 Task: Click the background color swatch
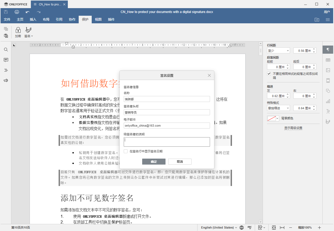[272, 118]
